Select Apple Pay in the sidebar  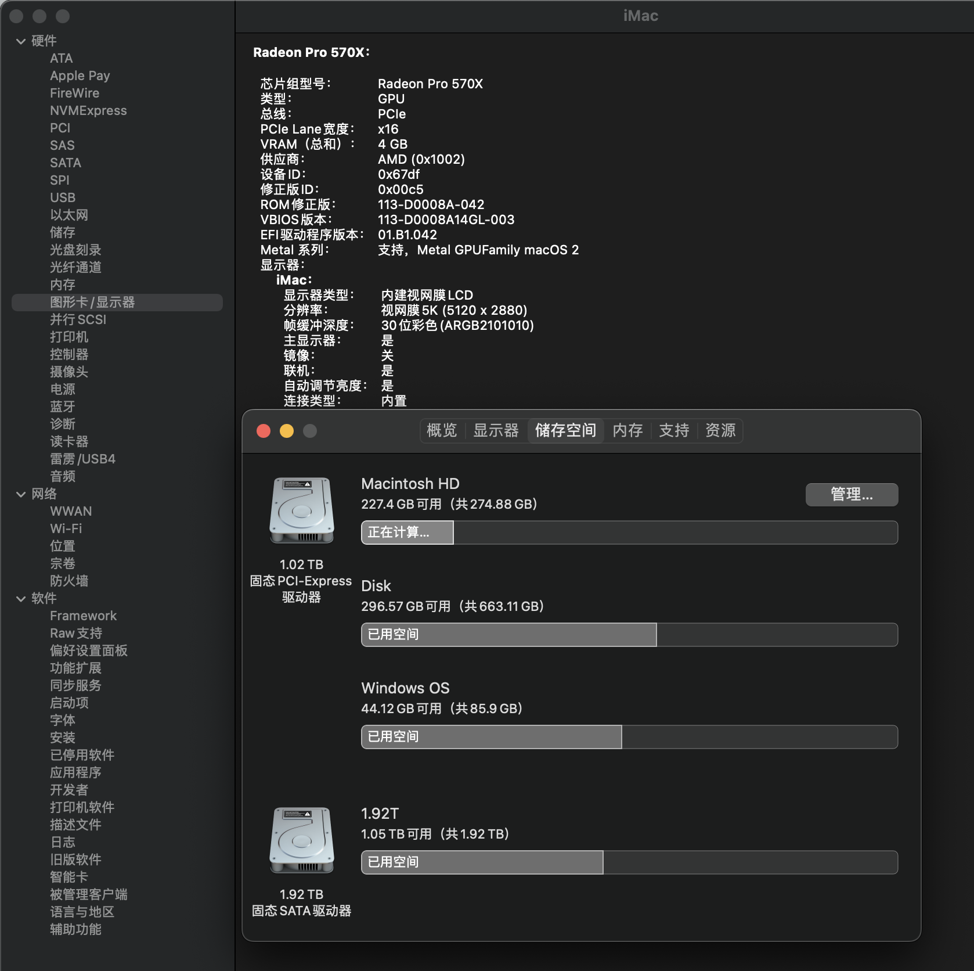click(x=80, y=76)
